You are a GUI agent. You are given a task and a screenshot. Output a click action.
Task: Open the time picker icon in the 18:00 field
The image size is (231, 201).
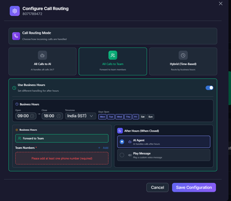coord(59,116)
